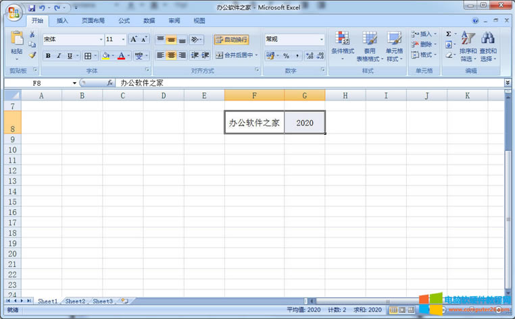Screen dimensions: 515x319
Task: Expand the Name Box dropdown arrow
Action: click(75, 83)
